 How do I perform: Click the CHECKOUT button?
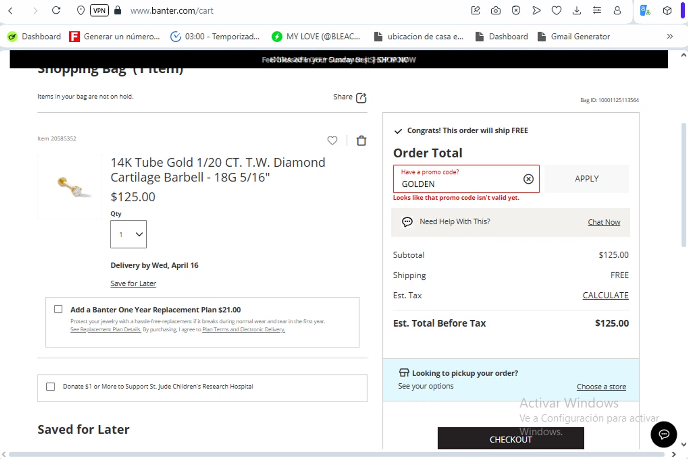click(510, 438)
